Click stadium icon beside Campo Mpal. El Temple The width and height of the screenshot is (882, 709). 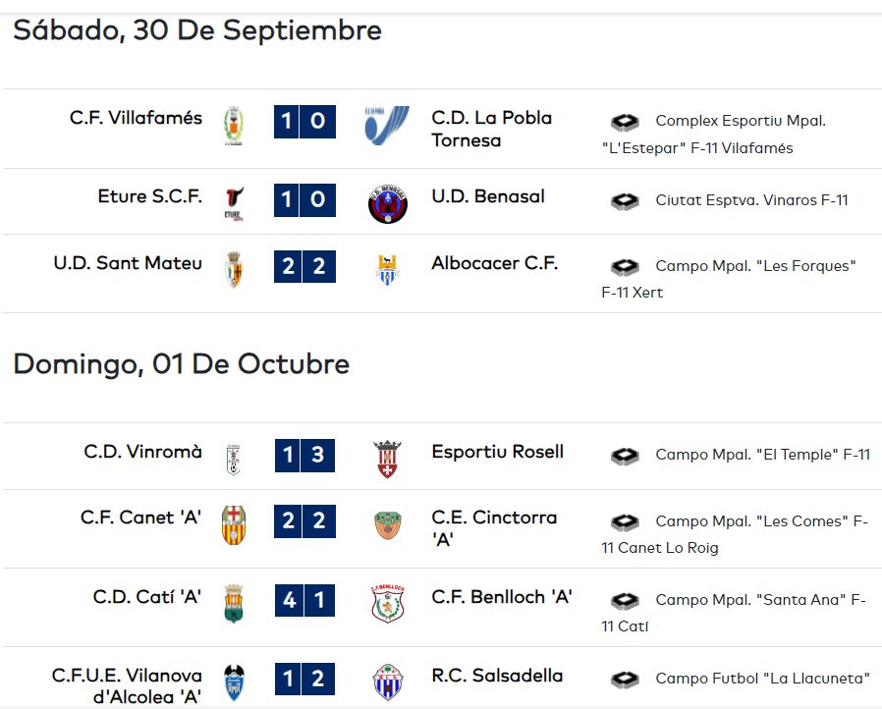click(x=625, y=456)
